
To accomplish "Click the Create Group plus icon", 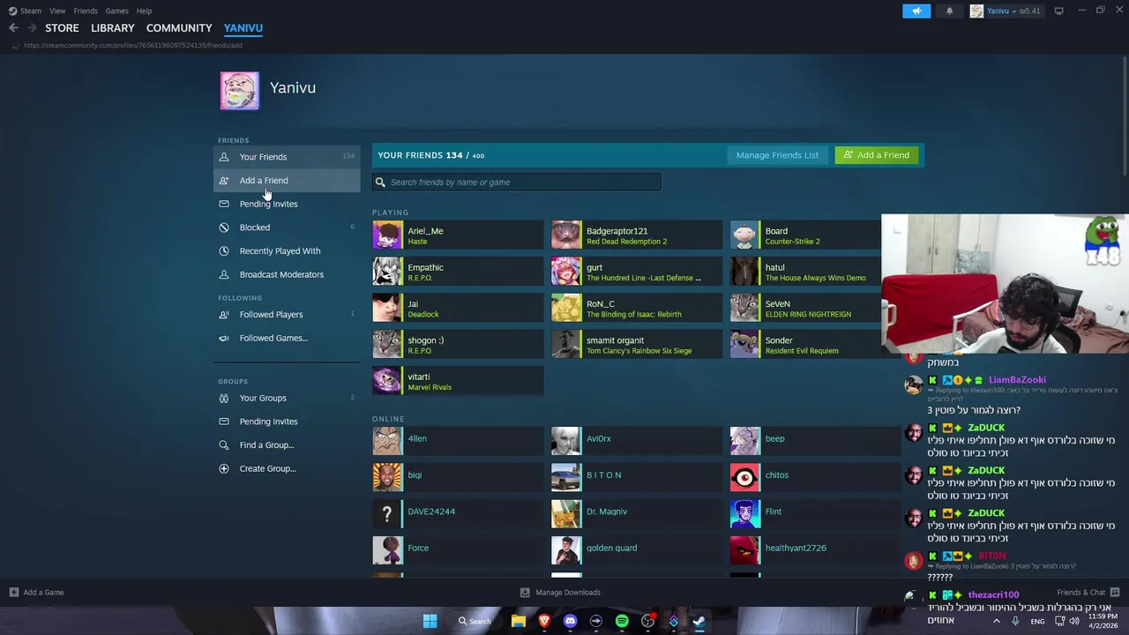I will point(224,468).
